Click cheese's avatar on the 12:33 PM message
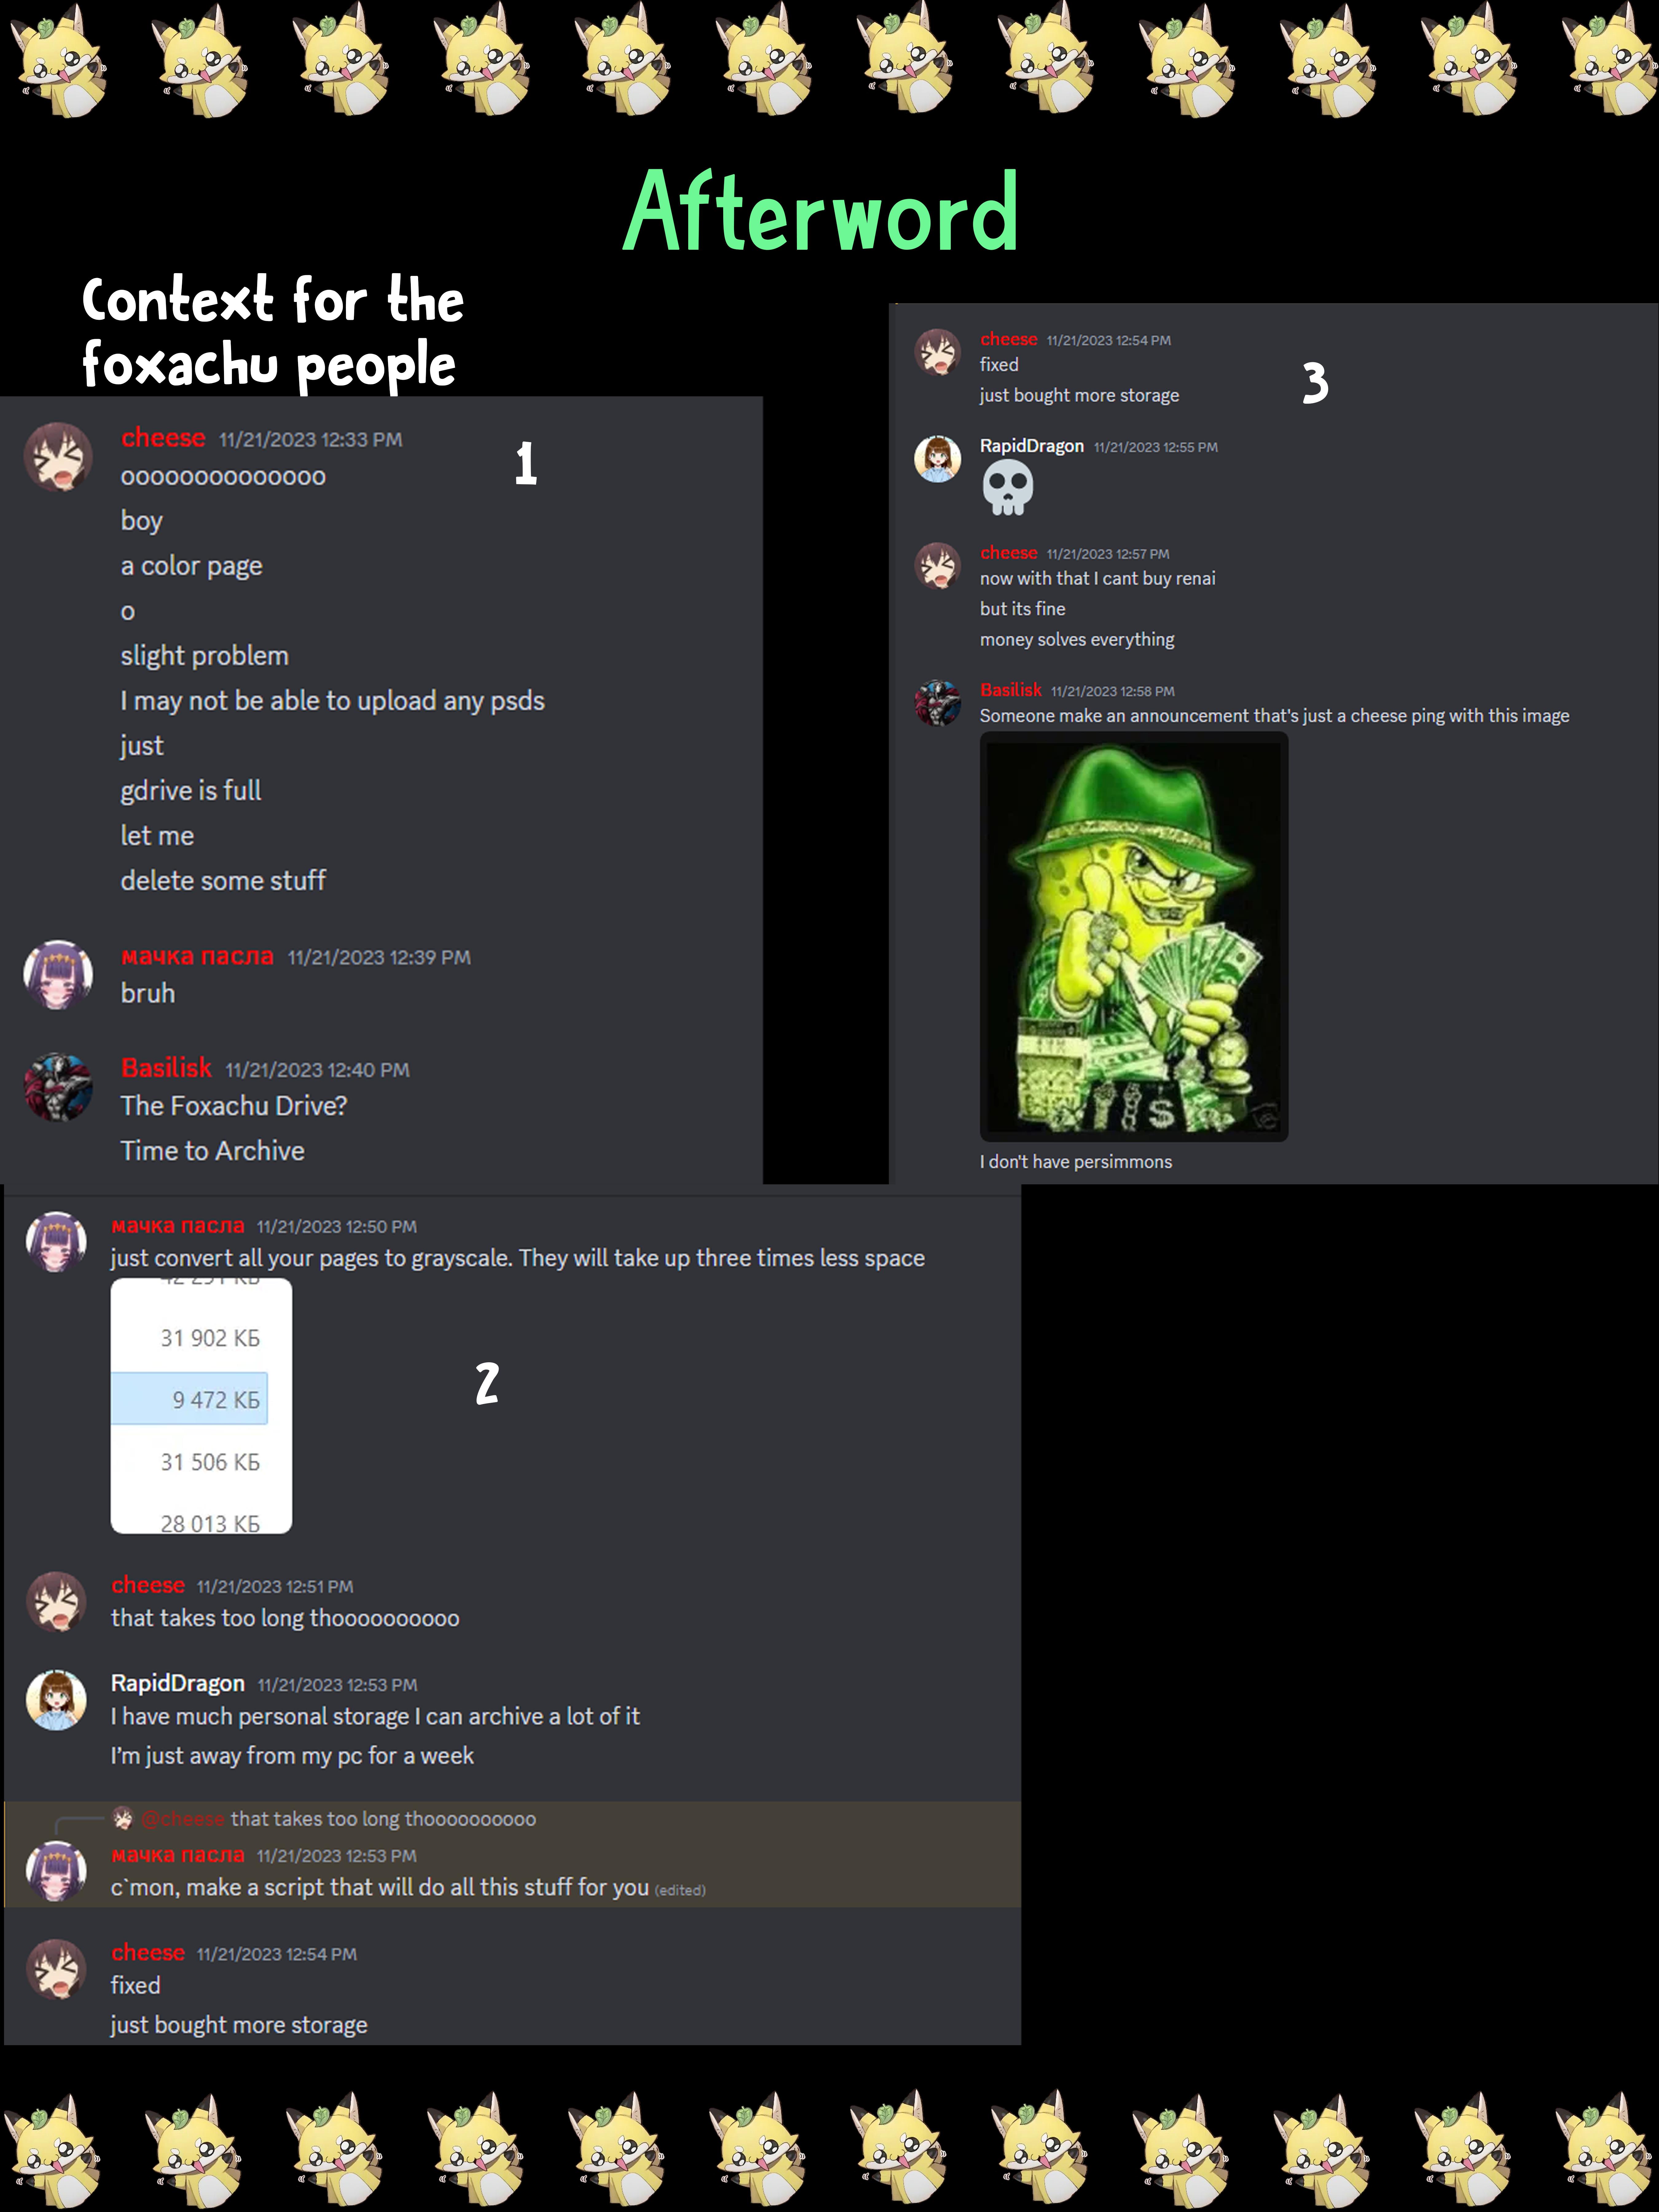 58,457
